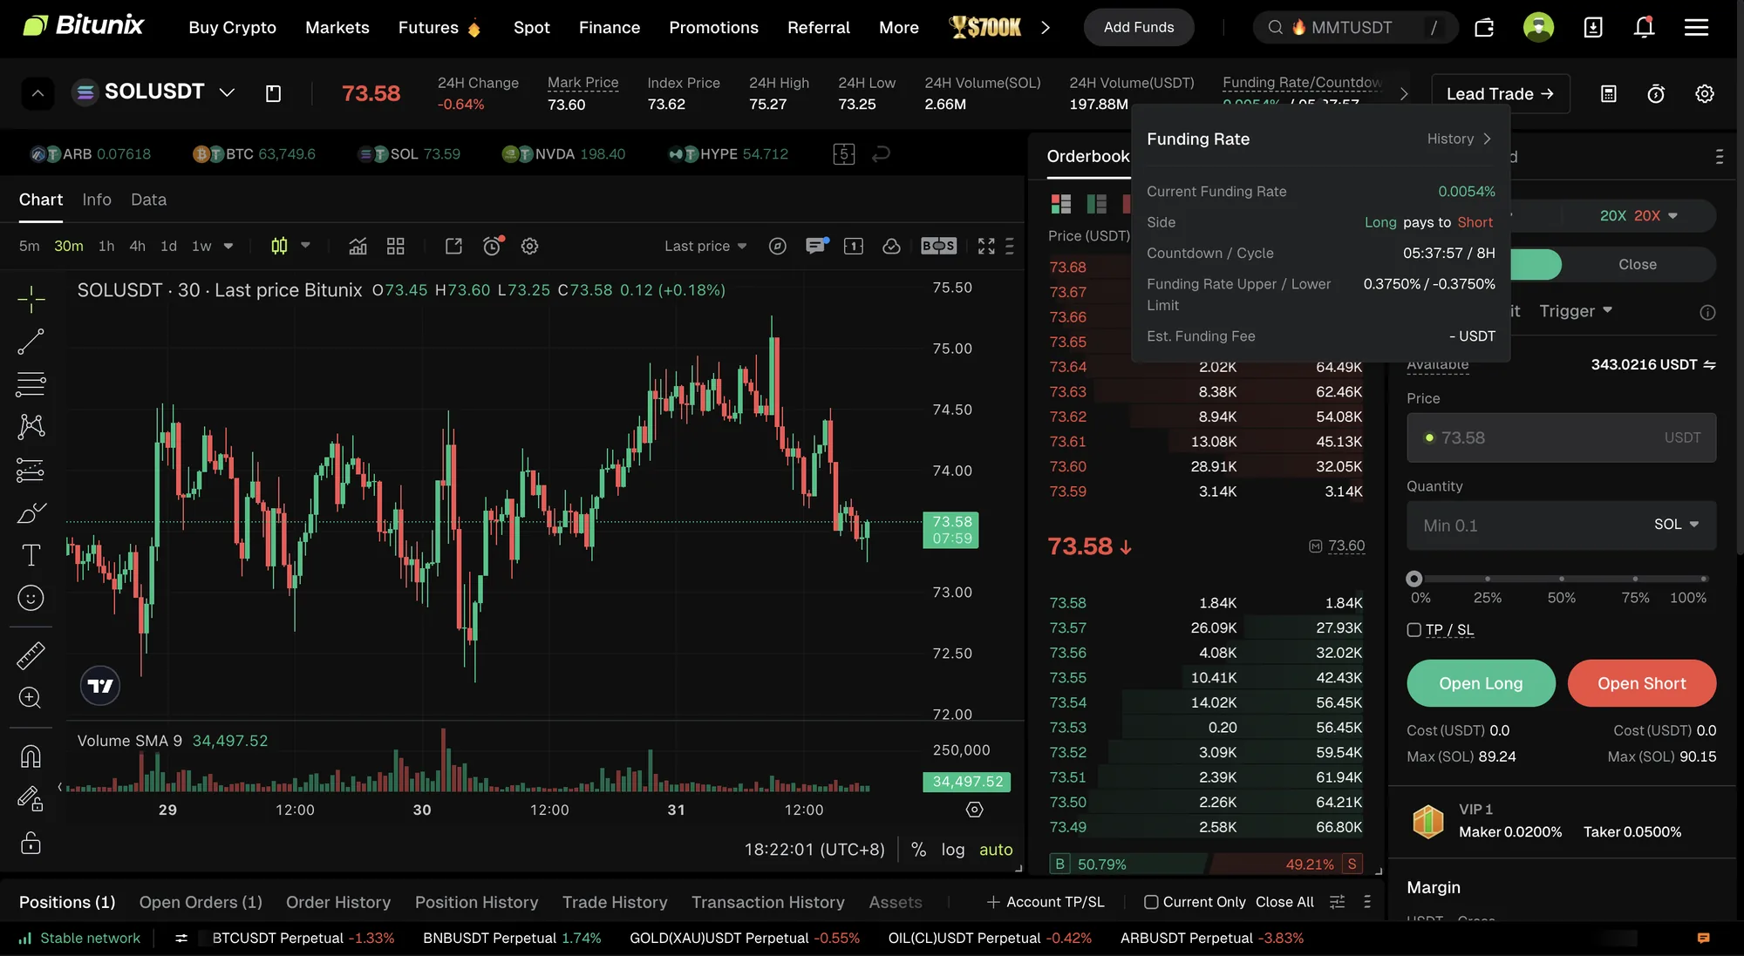
Task: Open the more timeframes dropdown
Action: coord(228,247)
